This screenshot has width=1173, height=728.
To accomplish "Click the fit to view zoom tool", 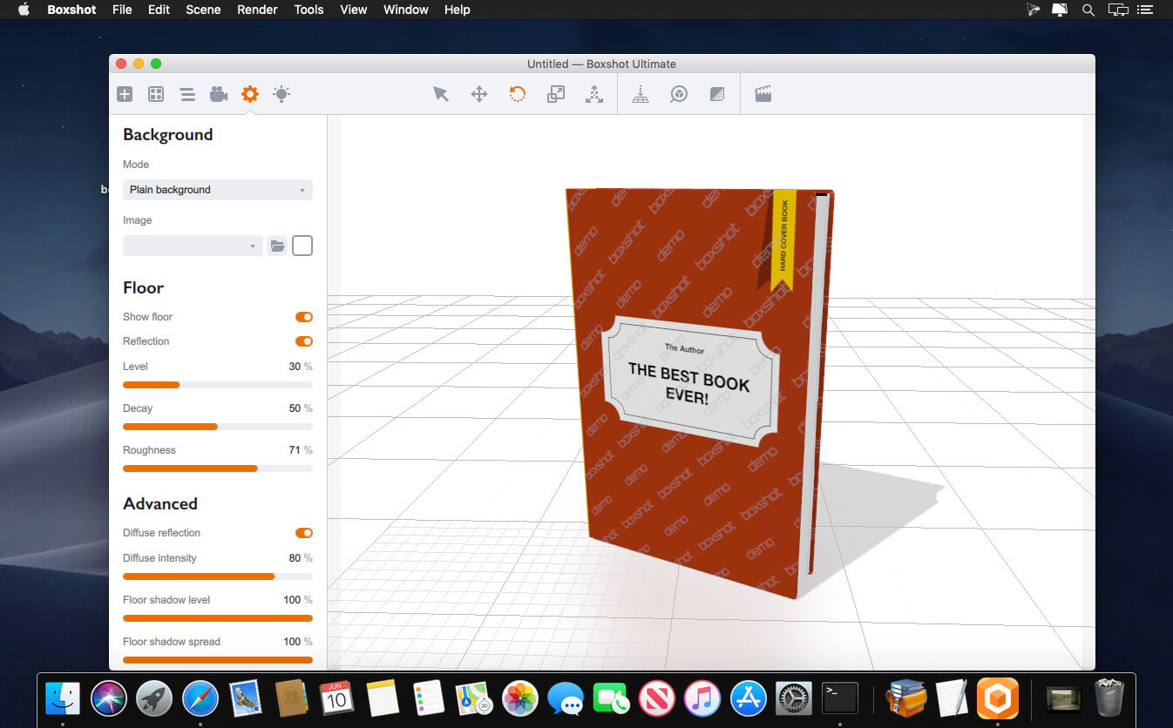I will pyautogui.click(x=679, y=94).
